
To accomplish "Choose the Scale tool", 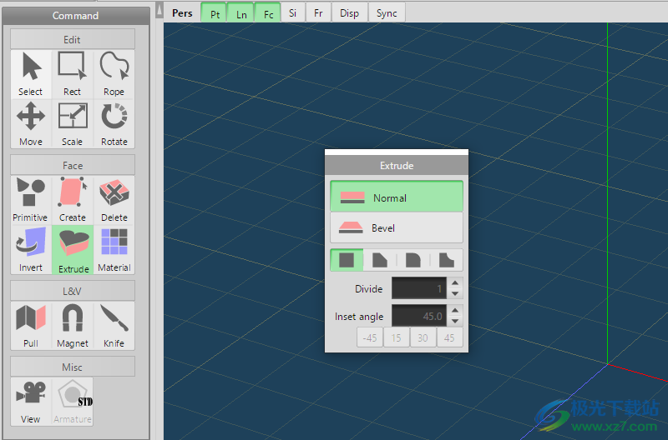I will point(73,124).
